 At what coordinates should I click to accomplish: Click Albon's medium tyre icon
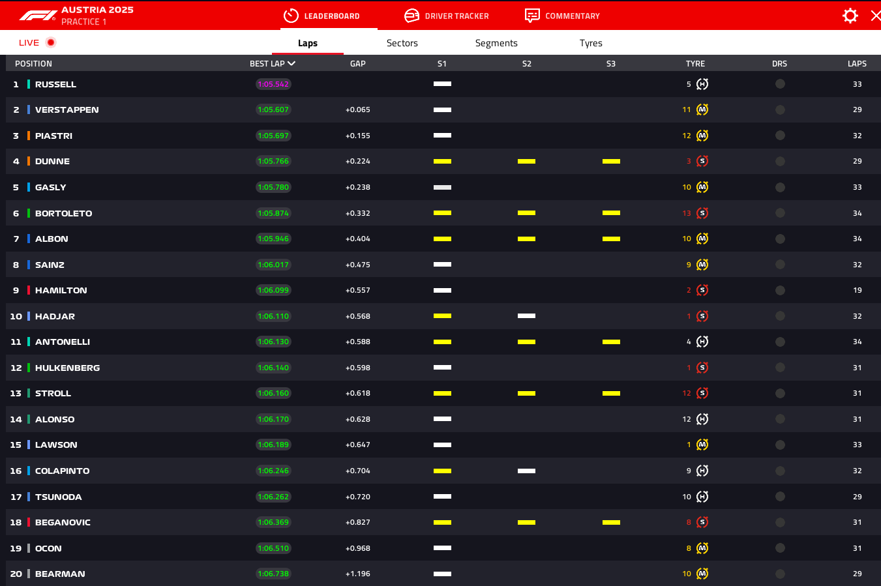pos(702,239)
